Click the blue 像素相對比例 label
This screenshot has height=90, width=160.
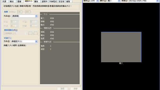coord(11,30)
